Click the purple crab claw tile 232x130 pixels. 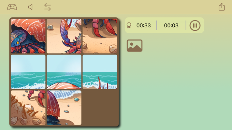click(64, 36)
